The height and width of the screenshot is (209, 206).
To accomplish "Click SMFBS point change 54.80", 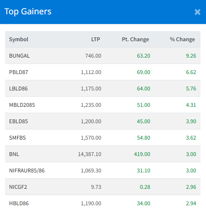I will tap(143, 138).
